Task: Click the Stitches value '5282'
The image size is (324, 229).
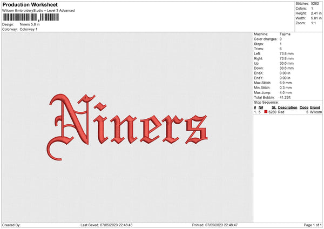Action: (315, 4)
